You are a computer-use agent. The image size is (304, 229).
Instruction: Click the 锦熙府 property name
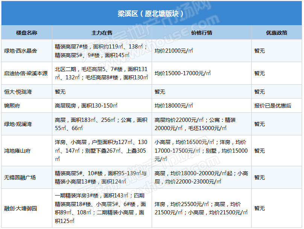pos(12,106)
